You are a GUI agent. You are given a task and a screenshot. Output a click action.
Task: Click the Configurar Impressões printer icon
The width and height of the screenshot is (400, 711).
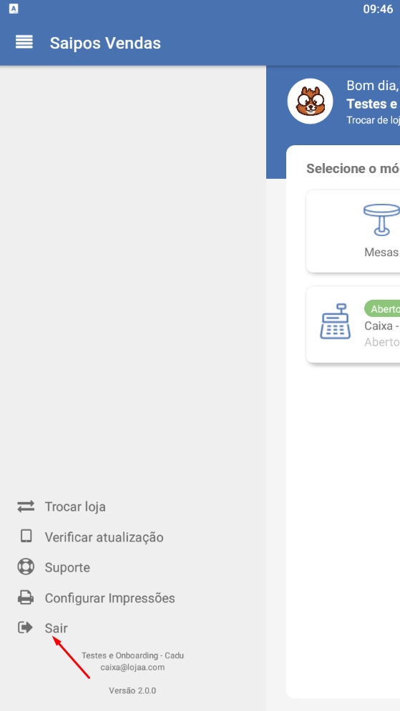tap(26, 598)
